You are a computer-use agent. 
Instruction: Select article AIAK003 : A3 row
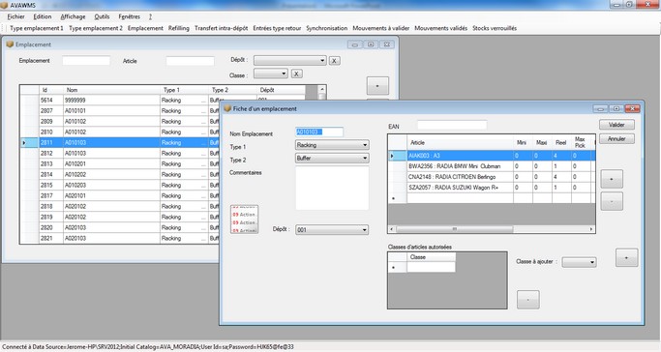(x=492, y=156)
